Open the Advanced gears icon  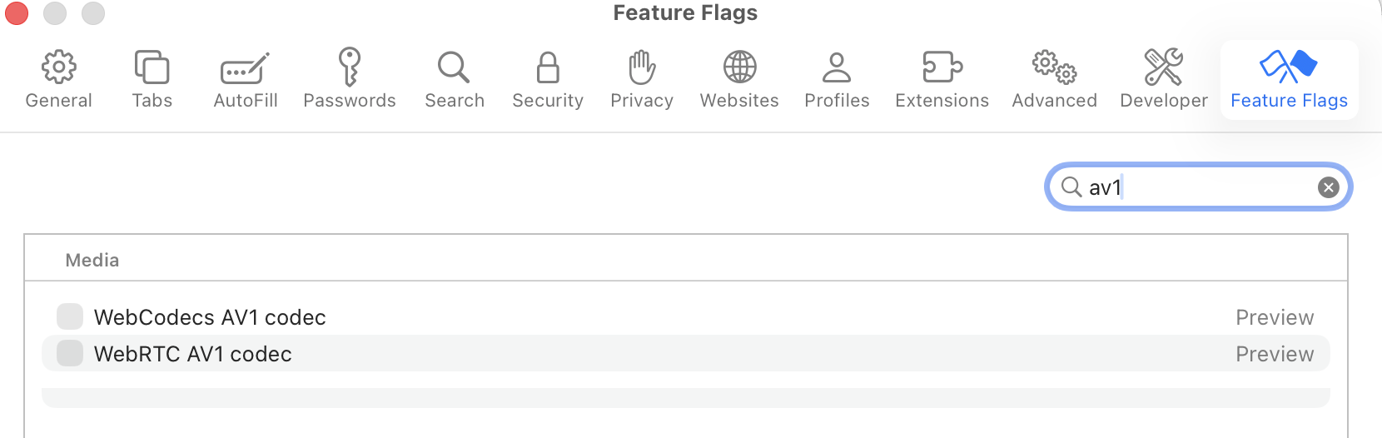[x=1054, y=68]
